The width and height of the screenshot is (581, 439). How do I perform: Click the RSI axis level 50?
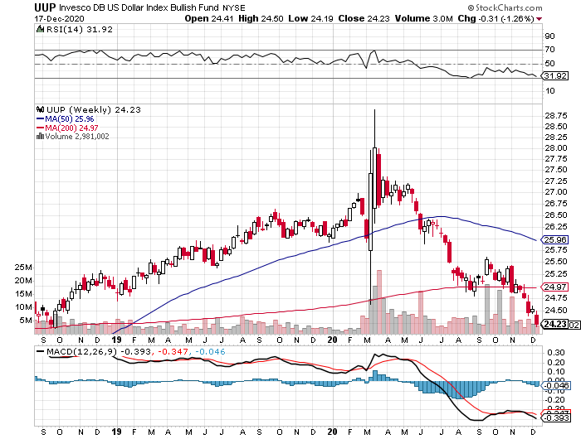point(549,63)
